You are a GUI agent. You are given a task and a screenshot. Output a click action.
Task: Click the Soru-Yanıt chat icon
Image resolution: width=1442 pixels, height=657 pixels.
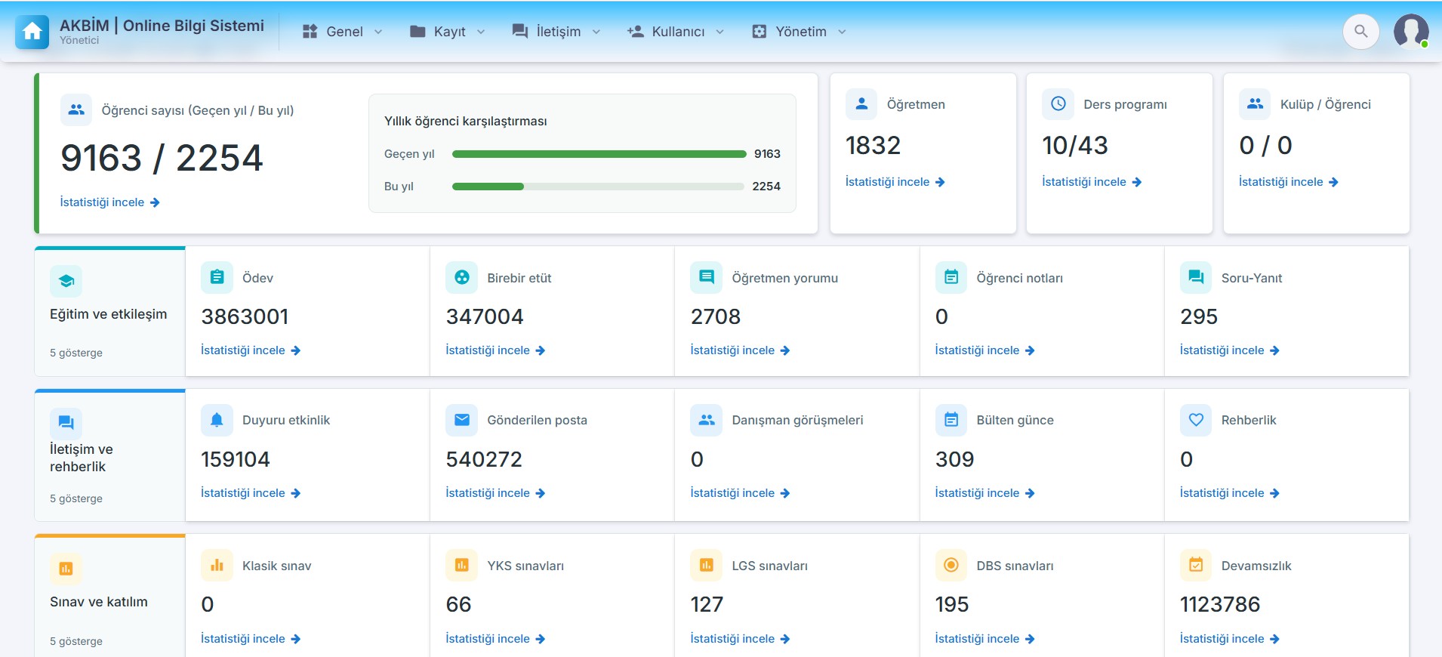pos(1196,277)
